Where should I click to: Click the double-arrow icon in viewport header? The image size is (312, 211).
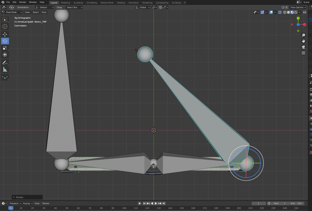click(x=305, y=12)
